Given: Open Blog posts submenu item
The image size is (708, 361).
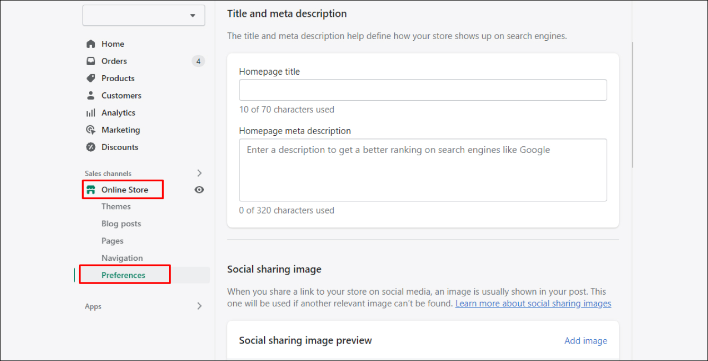Looking at the screenshot, I should pyautogui.click(x=121, y=224).
